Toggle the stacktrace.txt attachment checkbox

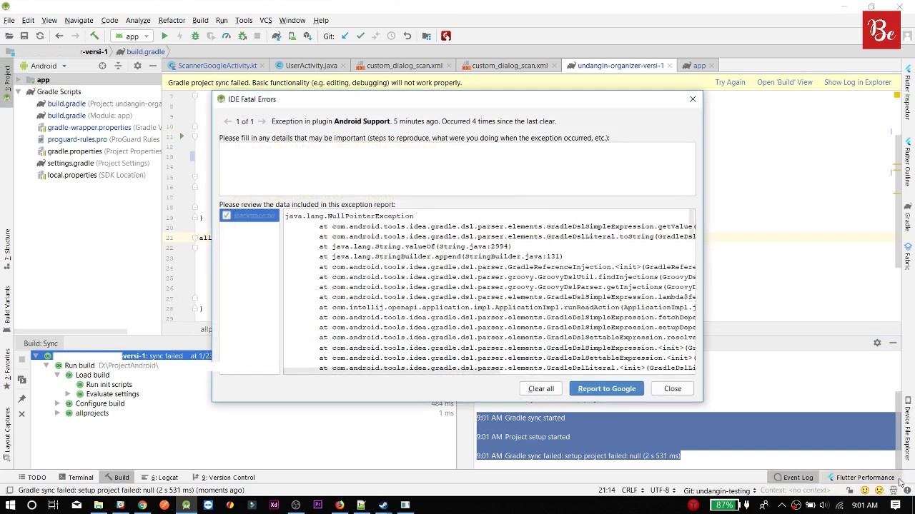[227, 216]
